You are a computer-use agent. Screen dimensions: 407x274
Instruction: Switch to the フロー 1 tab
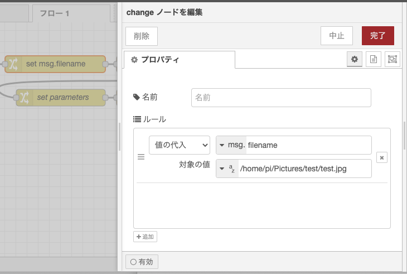(54, 13)
